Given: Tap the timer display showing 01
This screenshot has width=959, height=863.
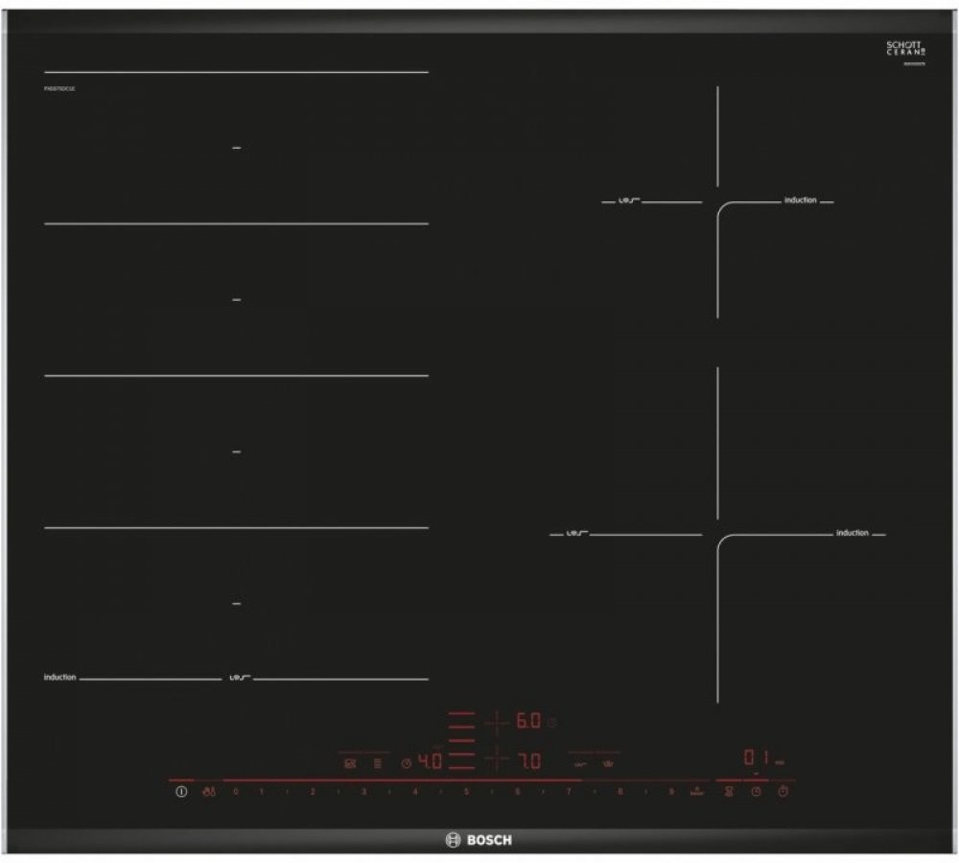Looking at the screenshot, I should (x=757, y=758).
